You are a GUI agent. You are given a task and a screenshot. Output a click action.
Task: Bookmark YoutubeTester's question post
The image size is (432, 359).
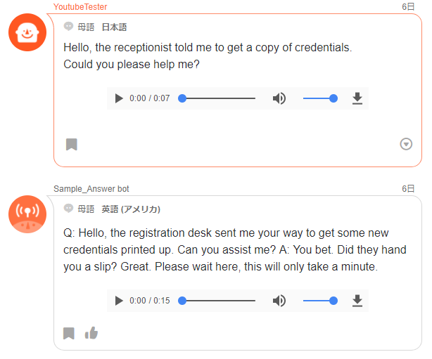coord(72,144)
